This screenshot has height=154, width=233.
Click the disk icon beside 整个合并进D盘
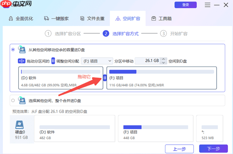pos(22,100)
